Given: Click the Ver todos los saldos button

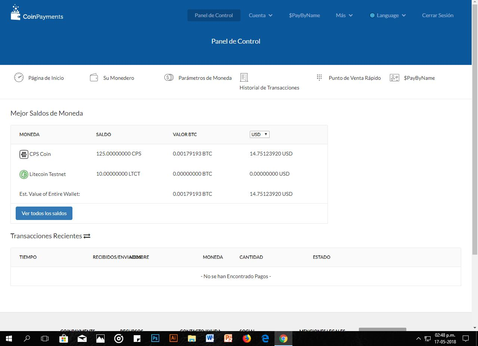Looking at the screenshot, I should [x=44, y=213].
